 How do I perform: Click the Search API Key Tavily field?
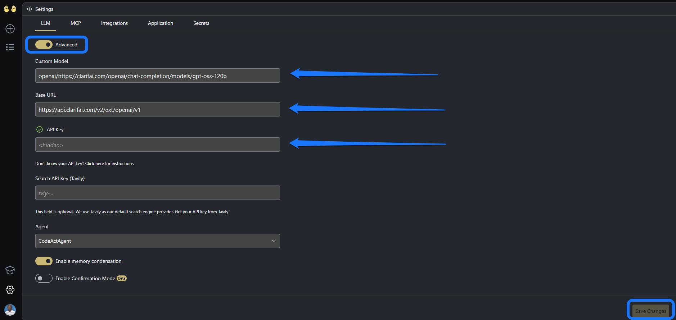158,193
